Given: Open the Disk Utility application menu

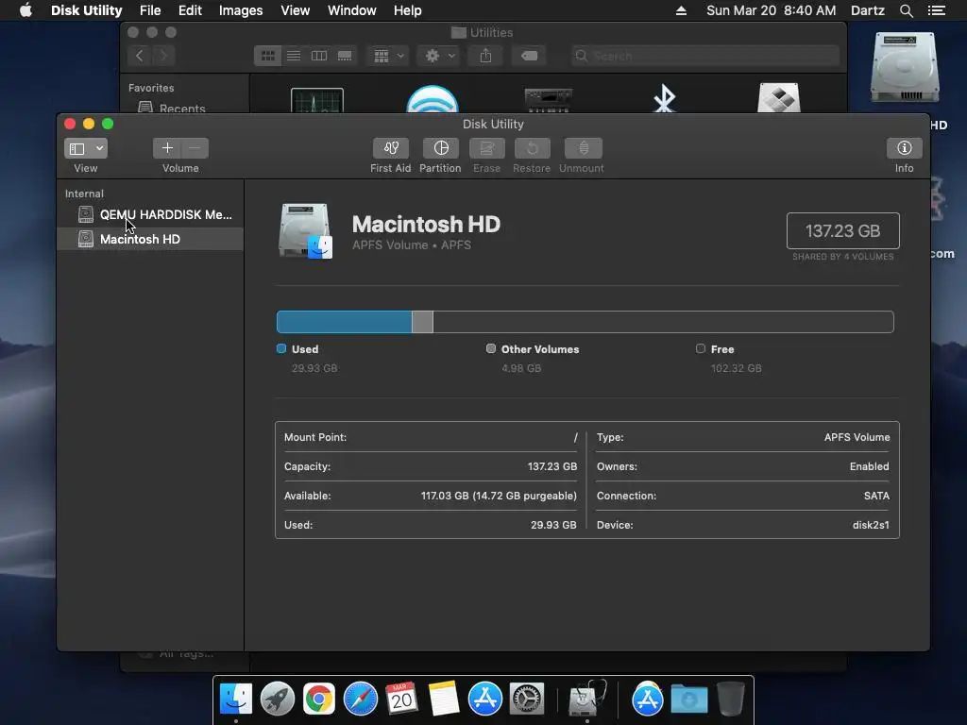Looking at the screenshot, I should click(x=86, y=10).
